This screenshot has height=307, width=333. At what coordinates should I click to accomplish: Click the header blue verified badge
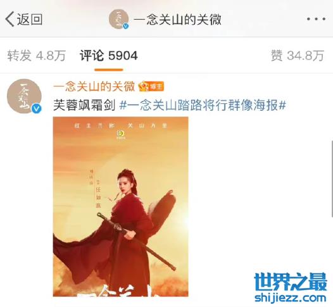tap(126, 26)
